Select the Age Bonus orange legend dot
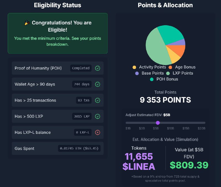 pos(170,67)
